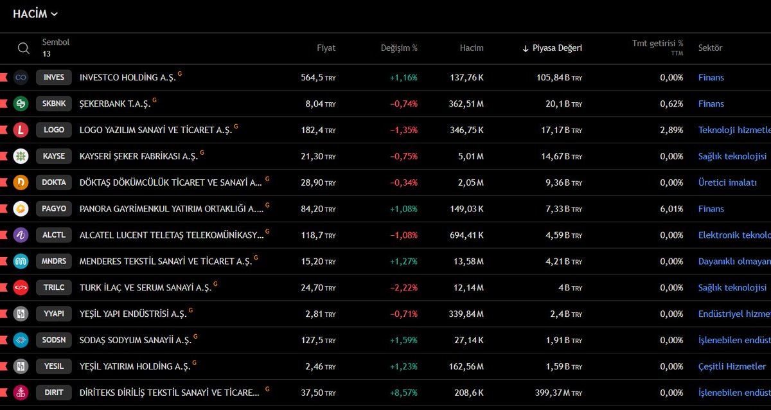The height and width of the screenshot is (410, 771).
Task: Open Teknoloji hizmetleri sector link for LOGO
Action: tap(734, 130)
